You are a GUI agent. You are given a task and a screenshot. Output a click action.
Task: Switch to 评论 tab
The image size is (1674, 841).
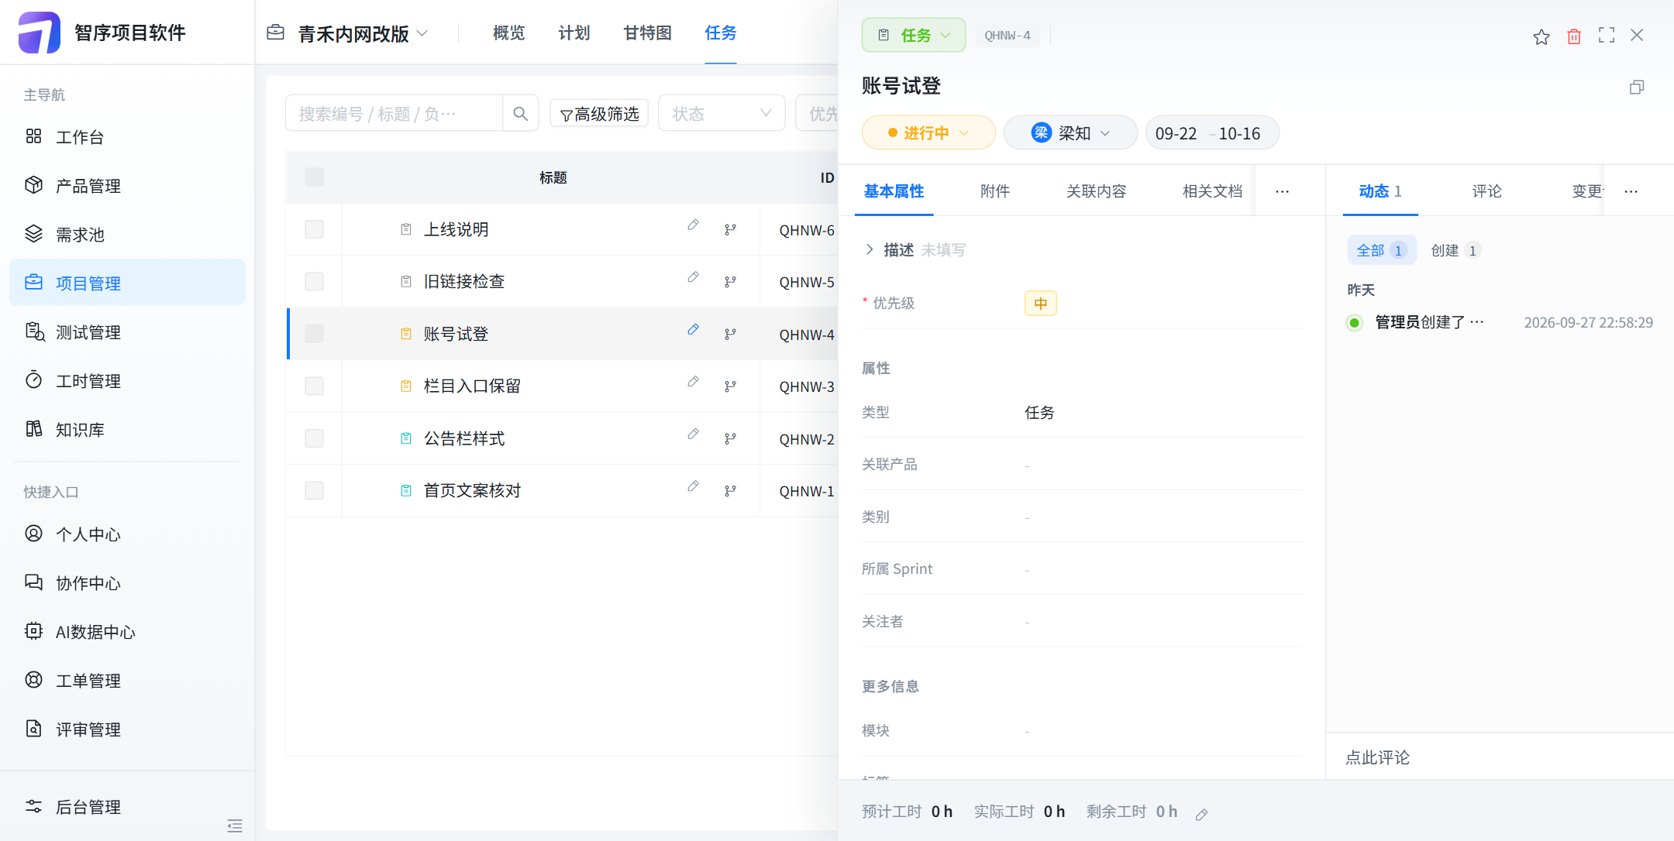tap(1487, 191)
